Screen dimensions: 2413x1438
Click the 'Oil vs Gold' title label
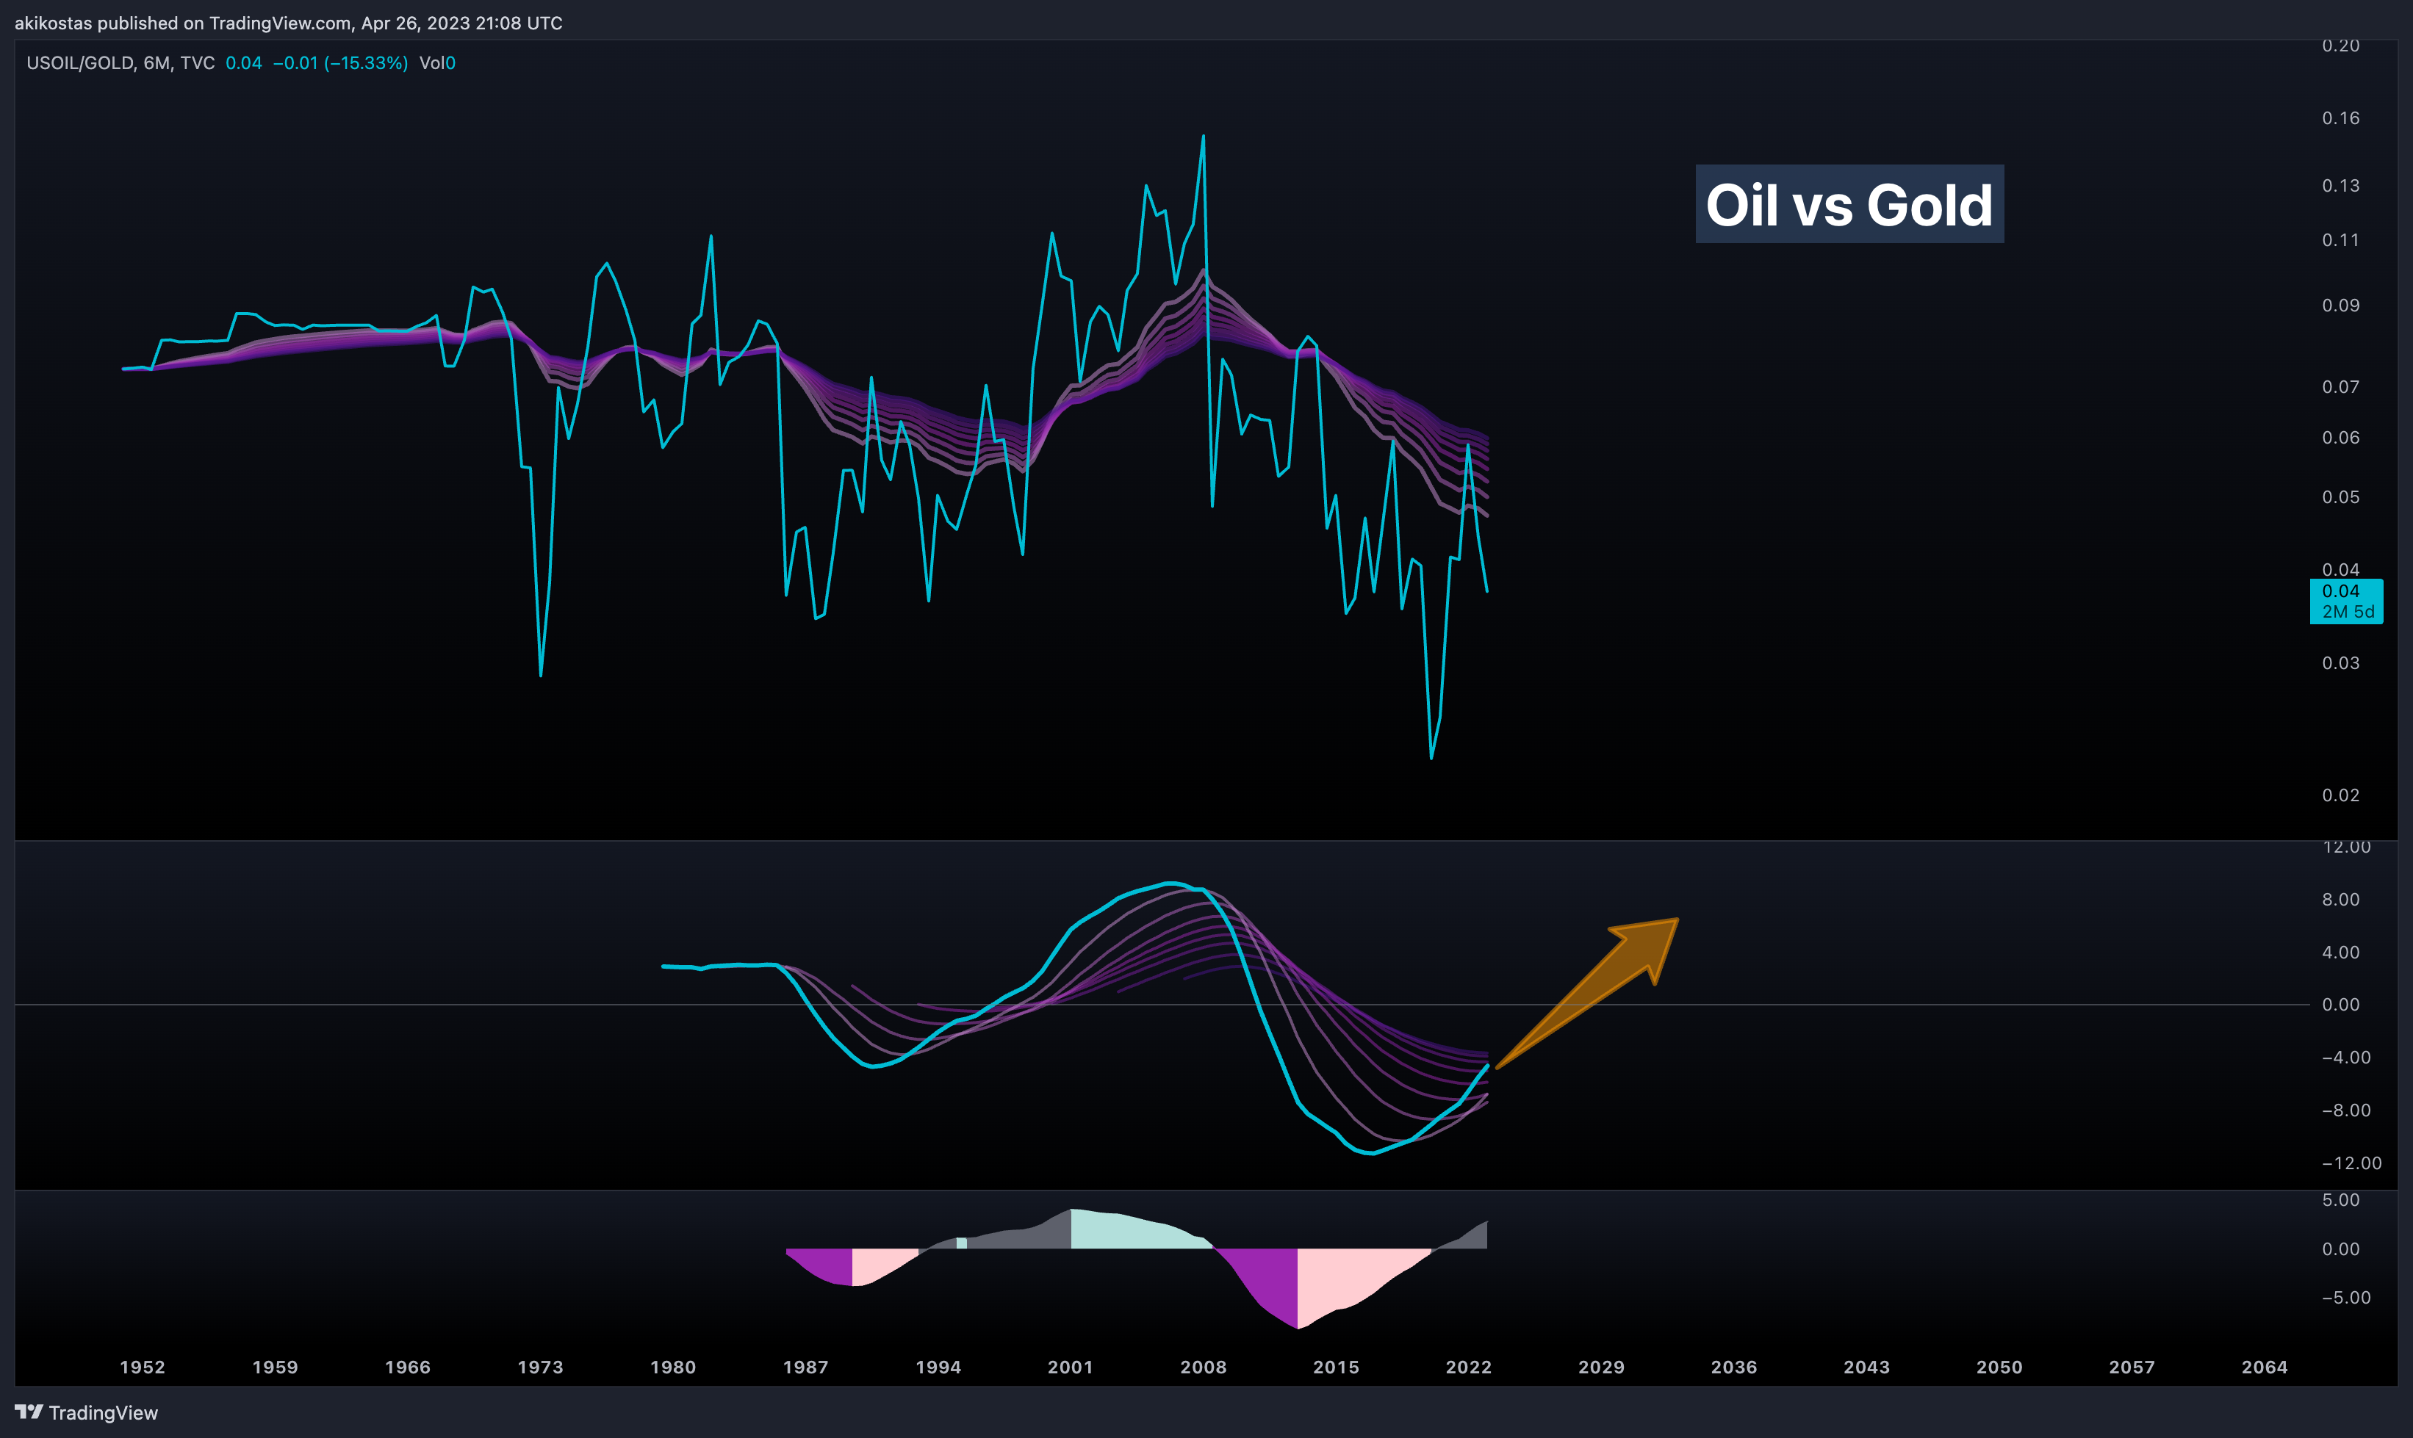(1849, 204)
